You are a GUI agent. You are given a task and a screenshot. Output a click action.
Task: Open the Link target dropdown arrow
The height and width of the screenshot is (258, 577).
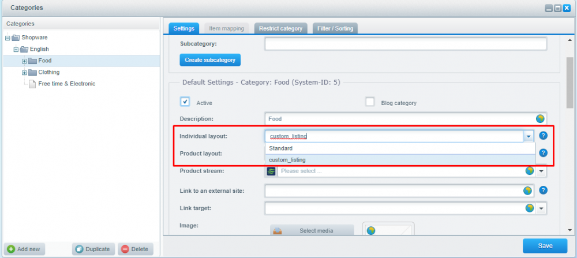[541, 208]
